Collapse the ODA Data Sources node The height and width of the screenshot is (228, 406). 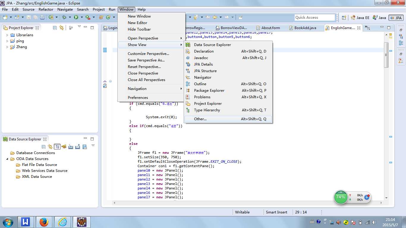[7, 159]
